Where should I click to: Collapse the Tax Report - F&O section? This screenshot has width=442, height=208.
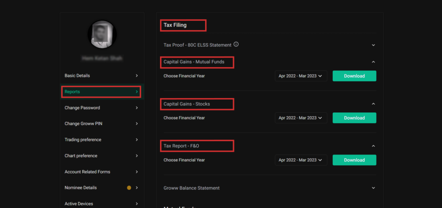click(x=373, y=146)
